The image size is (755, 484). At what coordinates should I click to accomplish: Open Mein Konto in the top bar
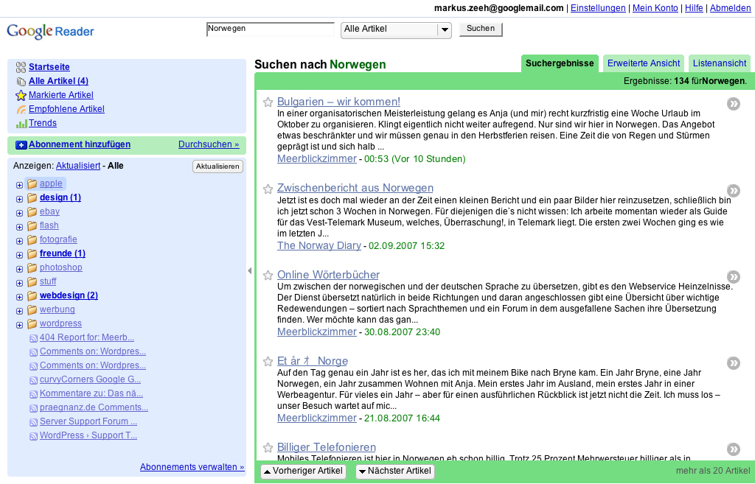coord(655,8)
